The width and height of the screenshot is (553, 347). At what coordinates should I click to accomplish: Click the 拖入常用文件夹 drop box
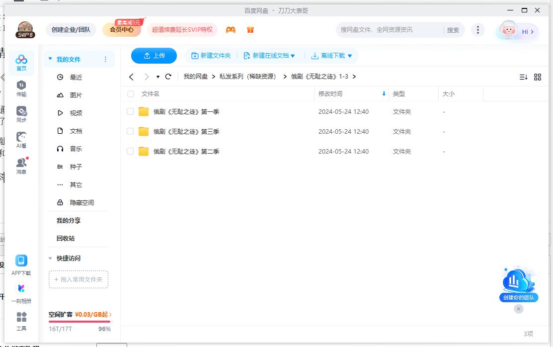[79, 279]
